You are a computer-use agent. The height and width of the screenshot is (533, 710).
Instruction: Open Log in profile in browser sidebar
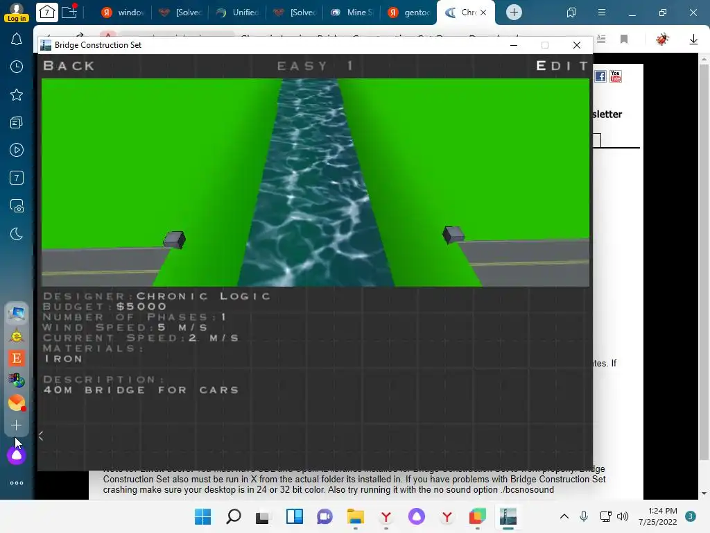(x=17, y=12)
